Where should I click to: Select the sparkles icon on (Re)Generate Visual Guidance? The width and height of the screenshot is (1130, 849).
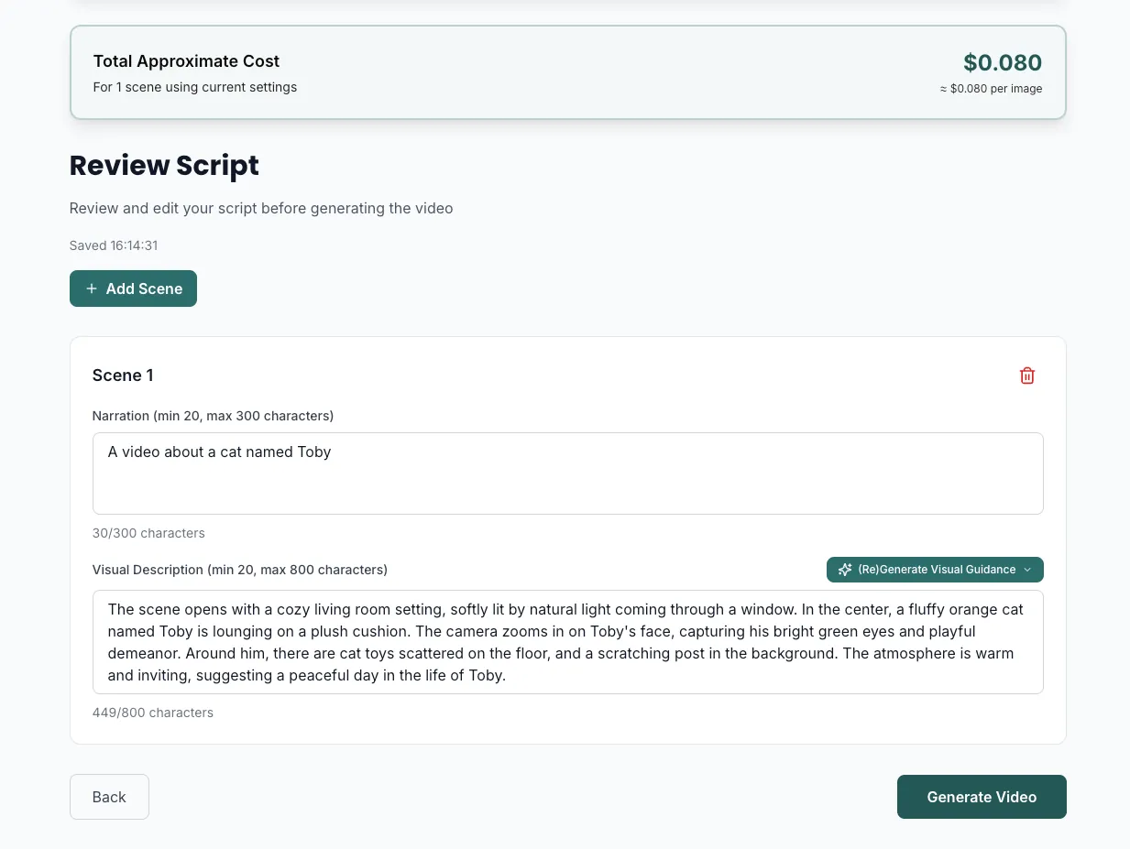point(844,570)
